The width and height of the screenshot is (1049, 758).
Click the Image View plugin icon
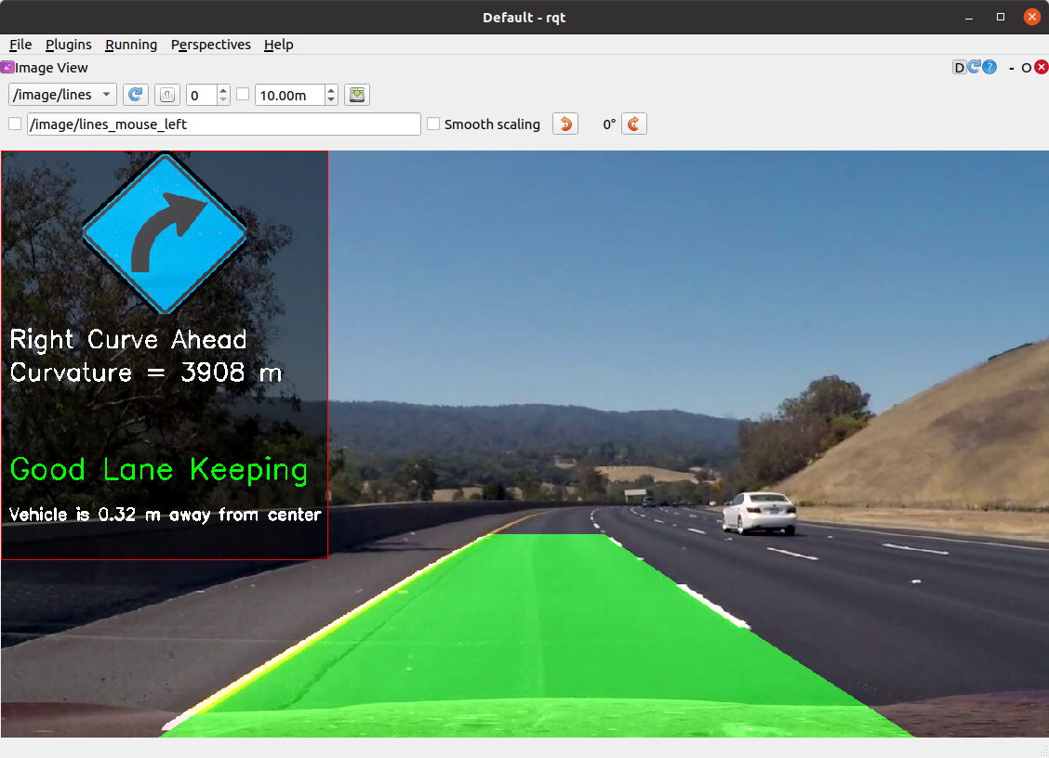tap(7, 67)
